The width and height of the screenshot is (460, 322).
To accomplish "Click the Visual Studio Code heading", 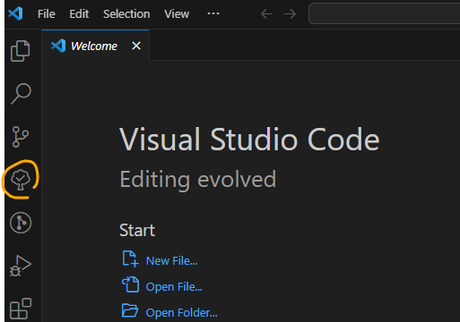I will point(249,140).
